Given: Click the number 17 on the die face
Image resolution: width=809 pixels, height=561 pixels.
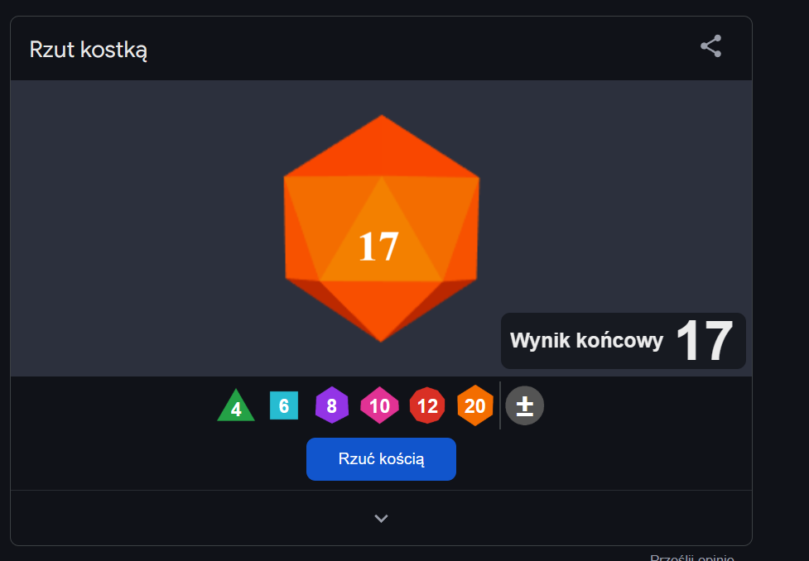Looking at the screenshot, I should pos(378,247).
